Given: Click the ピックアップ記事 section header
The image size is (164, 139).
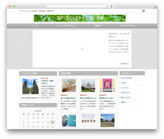Looking at the screenshot, I should [x=38, y=73].
